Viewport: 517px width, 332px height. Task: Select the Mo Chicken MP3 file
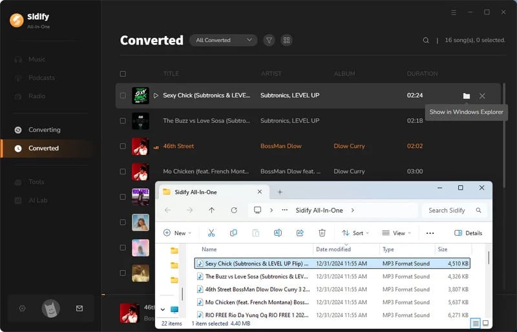tap(332, 302)
